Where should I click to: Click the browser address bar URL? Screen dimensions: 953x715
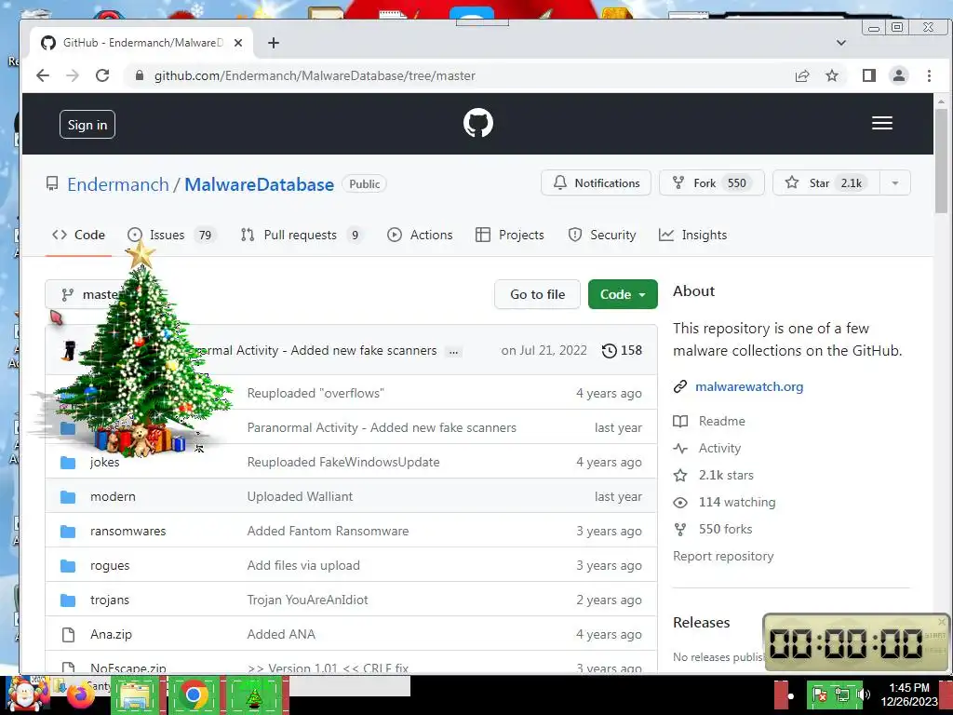click(x=315, y=75)
